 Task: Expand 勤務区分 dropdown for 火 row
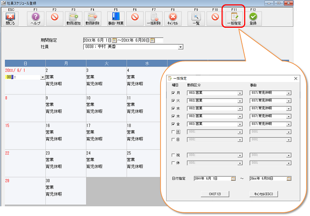[x=240, y=101]
